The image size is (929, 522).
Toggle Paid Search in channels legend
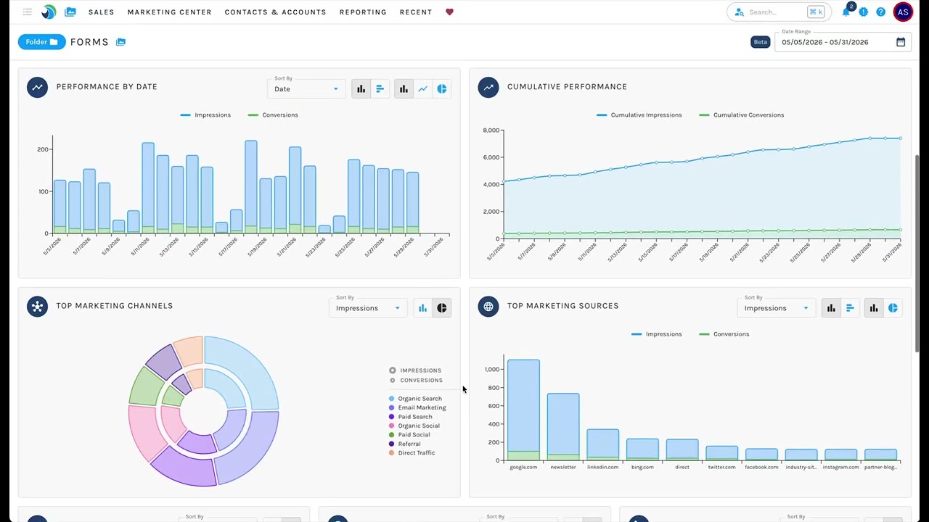pyautogui.click(x=411, y=417)
